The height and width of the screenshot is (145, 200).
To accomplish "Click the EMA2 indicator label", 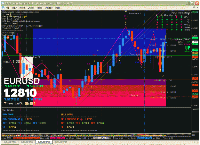I will click(x=187, y=30).
